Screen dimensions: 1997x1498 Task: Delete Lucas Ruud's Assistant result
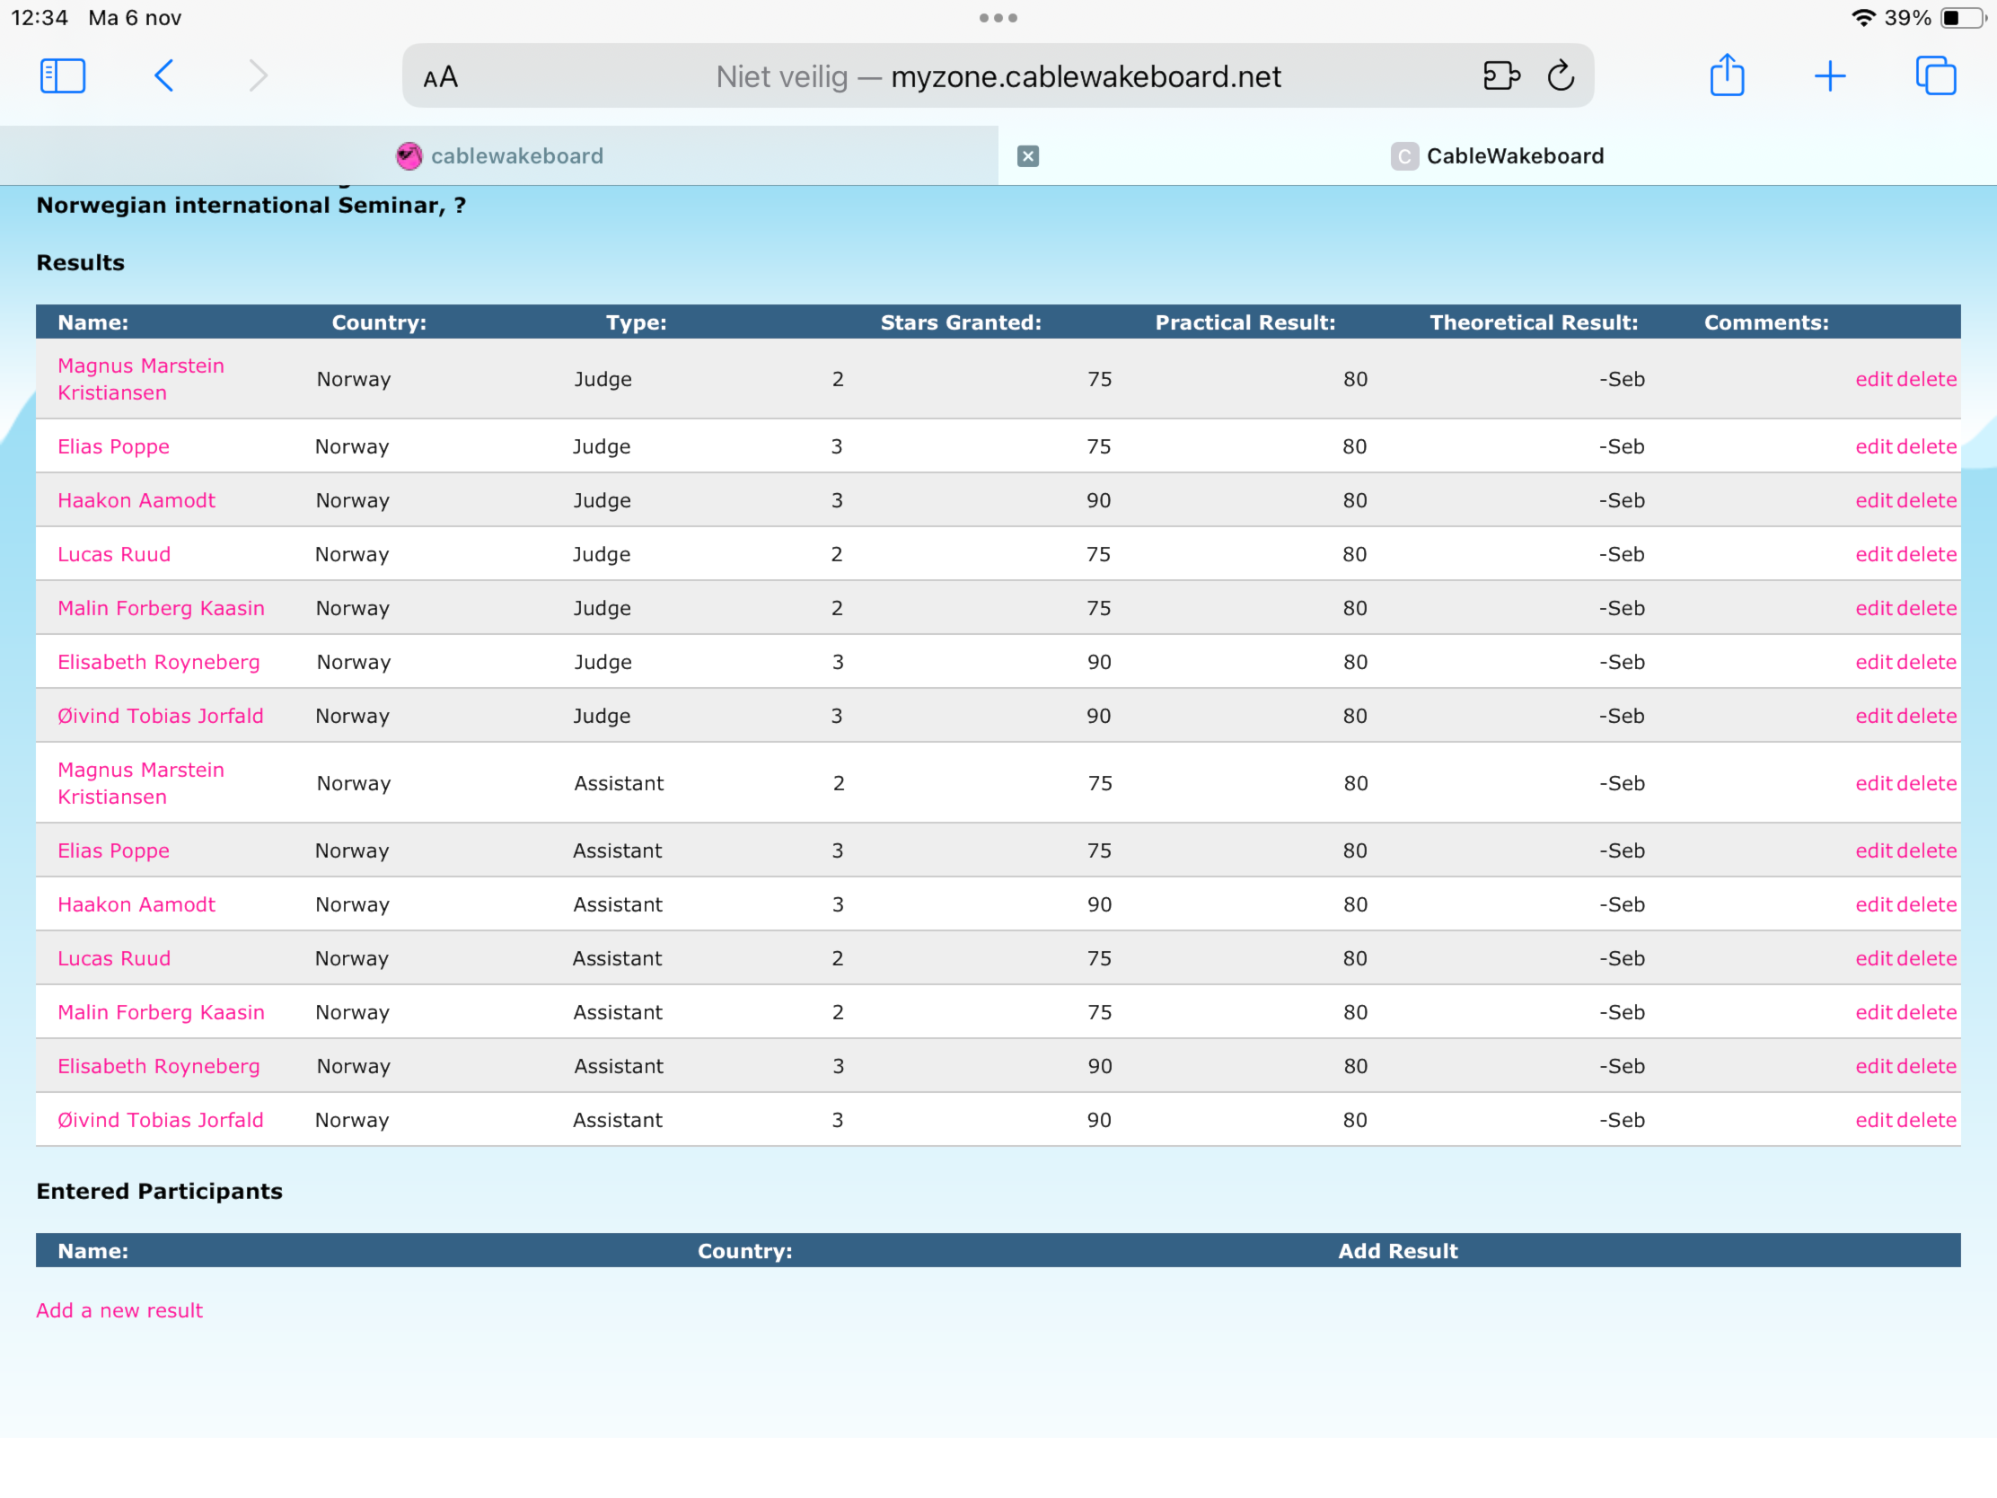pos(1927,958)
